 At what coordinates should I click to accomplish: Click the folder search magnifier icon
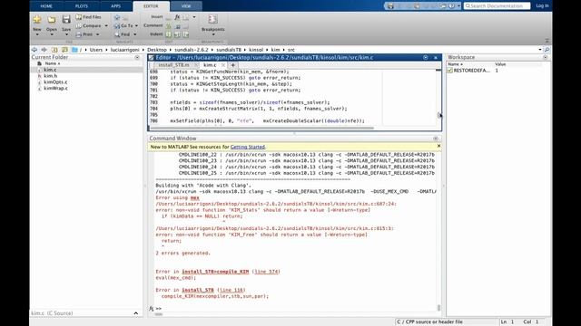coord(547,50)
